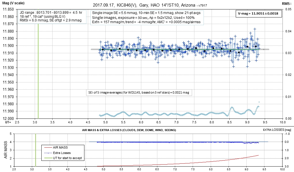Click green vertical UT marker in magnitude plot
This screenshot has width=294, height=172.
[x=38, y=72]
